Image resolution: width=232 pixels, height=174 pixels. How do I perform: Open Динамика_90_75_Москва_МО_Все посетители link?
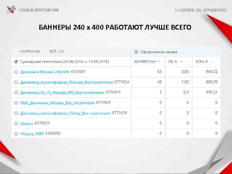pos(62,92)
